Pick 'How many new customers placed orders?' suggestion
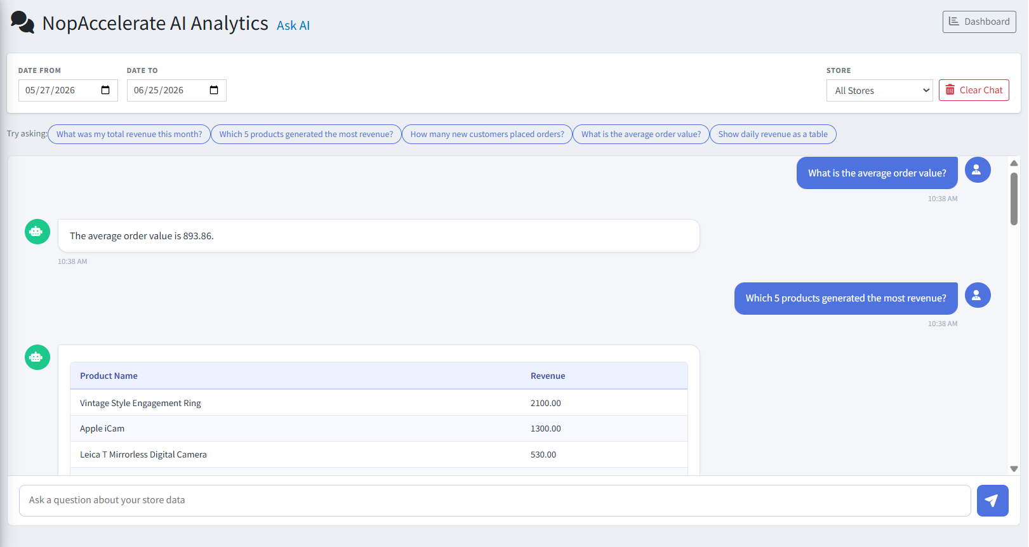The image size is (1029, 547). click(487, 134)
